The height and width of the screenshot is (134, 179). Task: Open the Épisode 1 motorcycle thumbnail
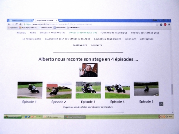pyautogui.click(x=30, y=90)
